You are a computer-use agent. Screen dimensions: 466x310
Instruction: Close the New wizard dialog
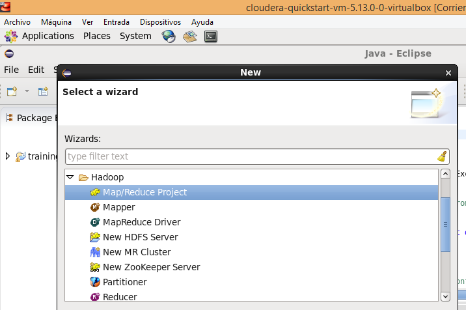coord(448,73)
